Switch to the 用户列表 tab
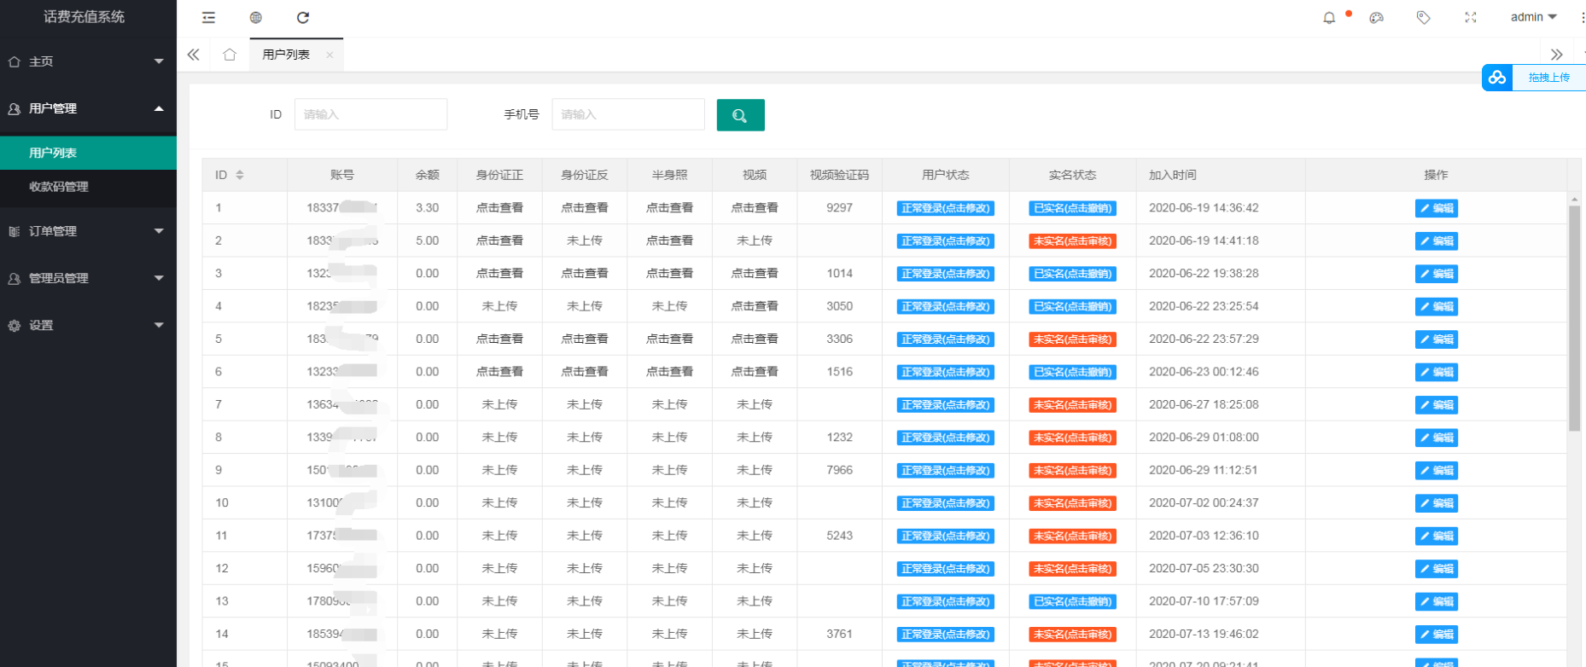The image size is (1586, 667). [x=286, y=55]
